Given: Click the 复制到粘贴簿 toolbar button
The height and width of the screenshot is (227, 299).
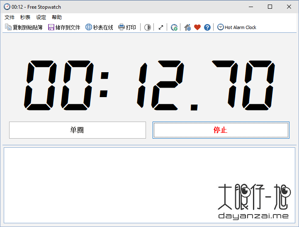Looking at the screenshot, I should tap(24, 27).
